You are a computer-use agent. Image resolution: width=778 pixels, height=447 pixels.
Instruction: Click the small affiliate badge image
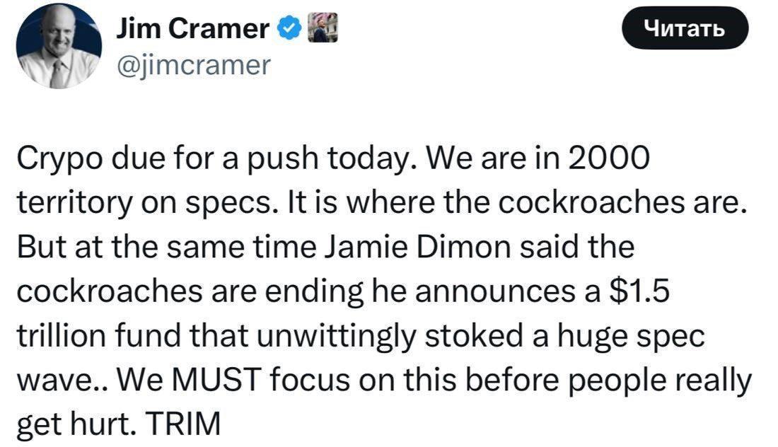pos(322,29)
